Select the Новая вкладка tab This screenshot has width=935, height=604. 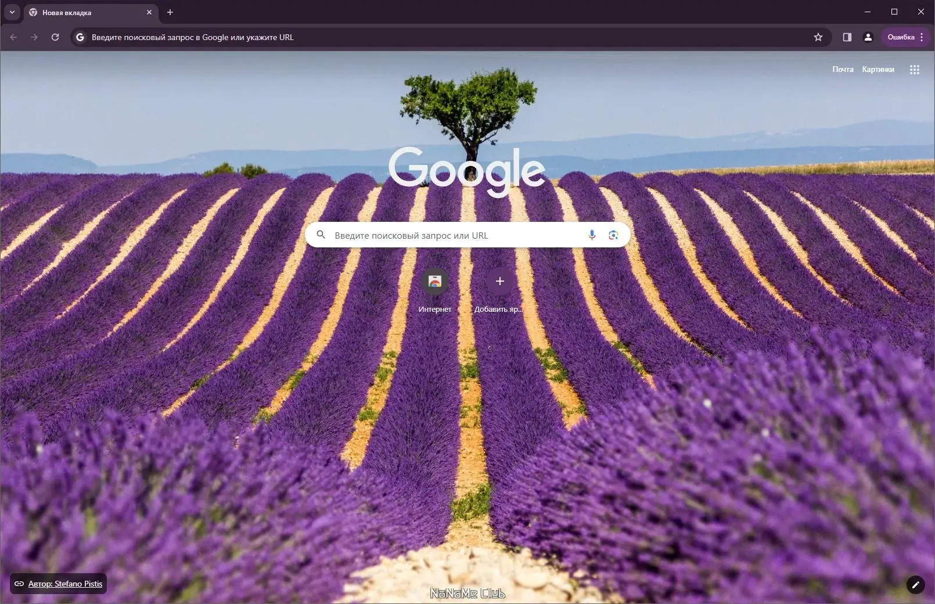point(91,12)
